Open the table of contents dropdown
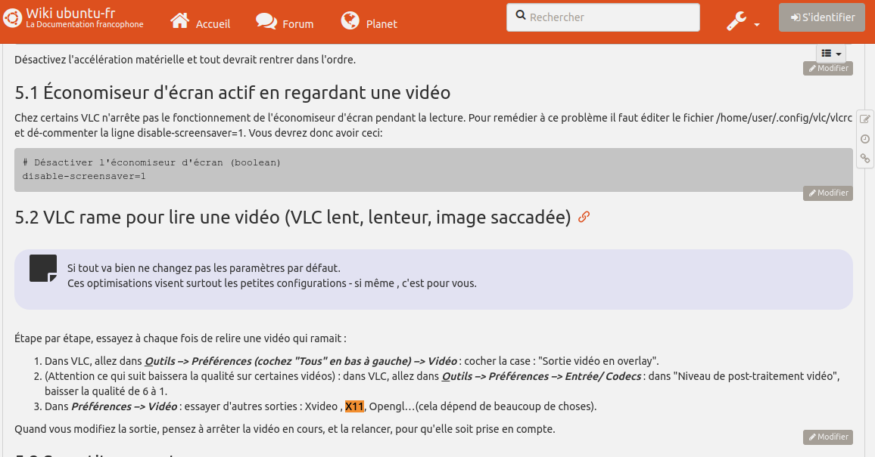 831,54
